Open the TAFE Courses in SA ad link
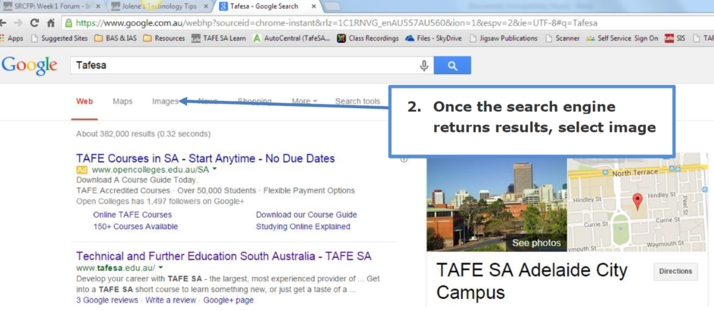Screen dimensions: 714x311 pos(206,159)
